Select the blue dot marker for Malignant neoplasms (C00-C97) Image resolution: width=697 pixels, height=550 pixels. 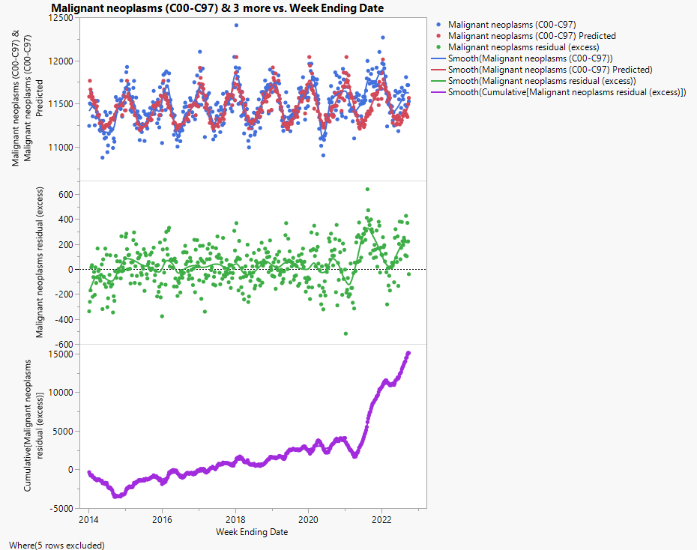pyautogui.click(x=438, y=25)
